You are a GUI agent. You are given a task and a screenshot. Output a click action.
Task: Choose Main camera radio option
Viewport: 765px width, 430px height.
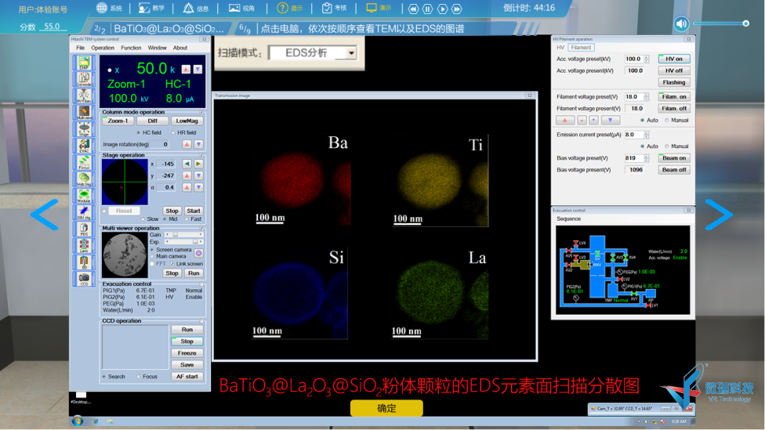tap(152, 256)
